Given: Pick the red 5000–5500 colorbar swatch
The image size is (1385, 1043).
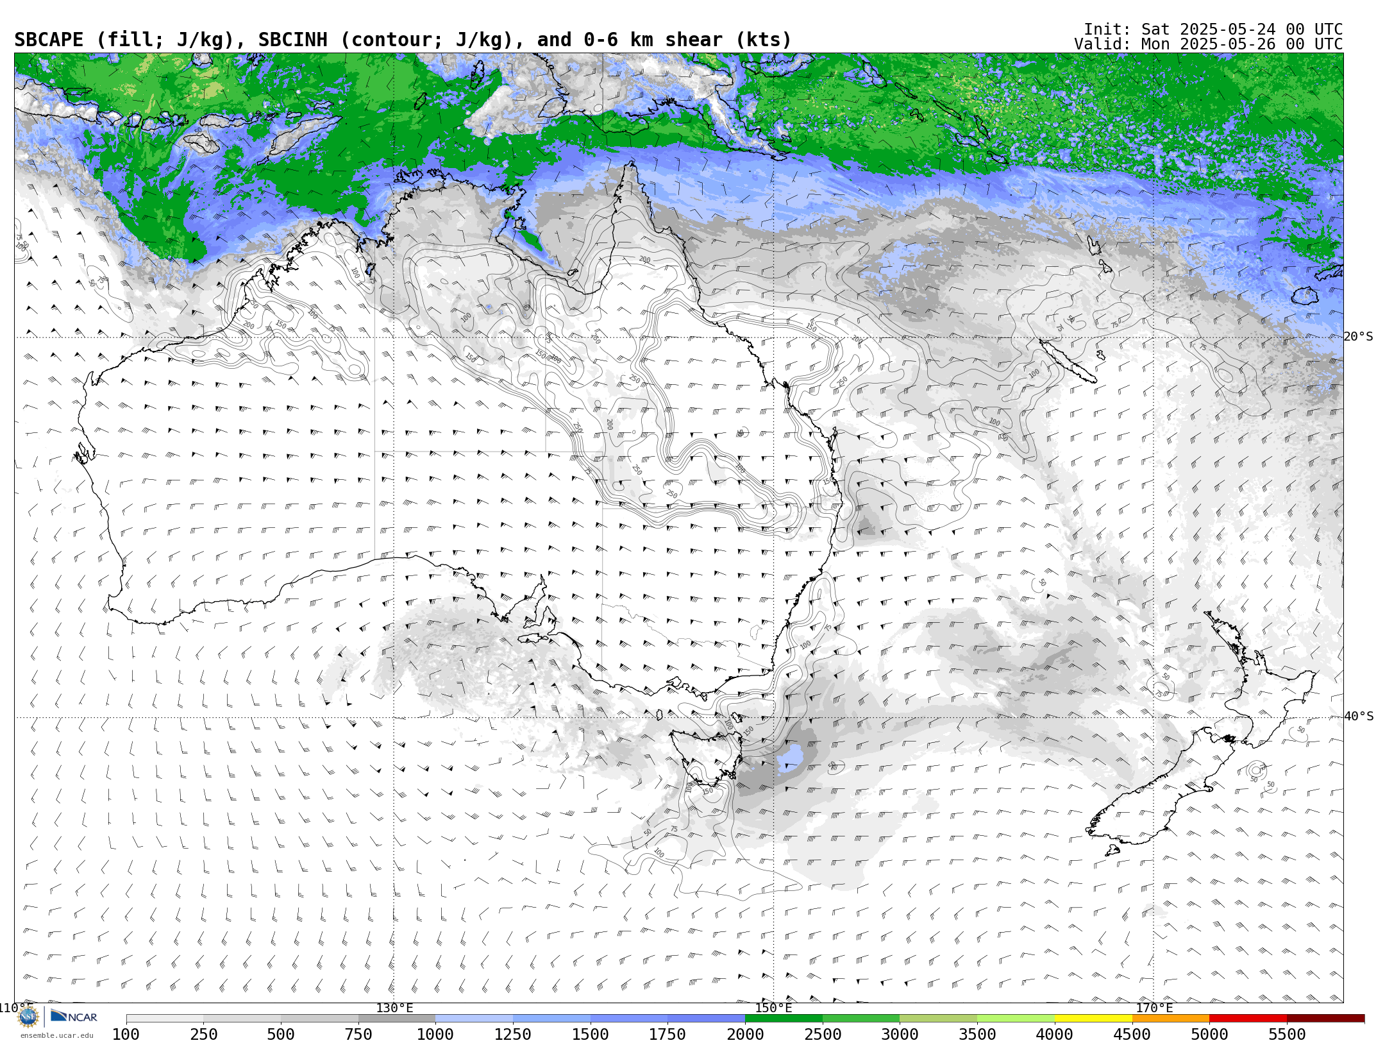Looking at the screenshot, I should coord(1248,1019).
